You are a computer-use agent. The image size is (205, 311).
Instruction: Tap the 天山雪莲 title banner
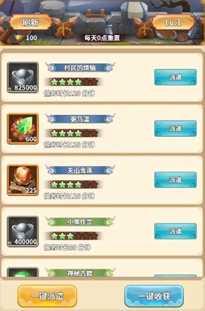[x=80, y=170]
